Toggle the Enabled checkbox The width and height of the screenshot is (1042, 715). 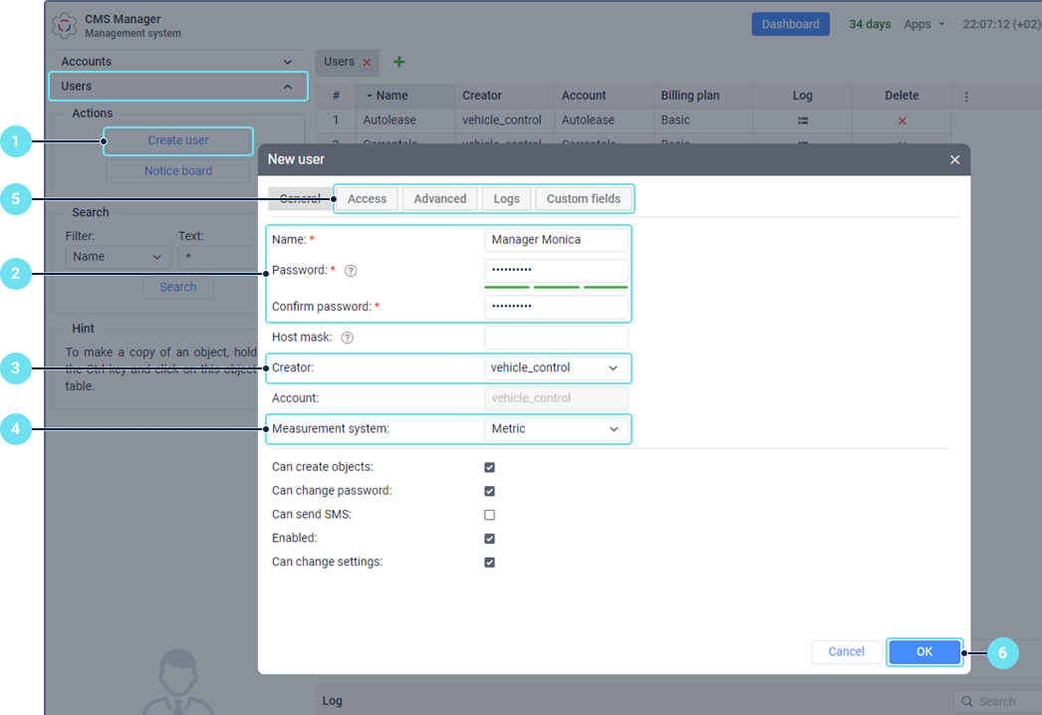pyautogui.click(x=489, y=539)
